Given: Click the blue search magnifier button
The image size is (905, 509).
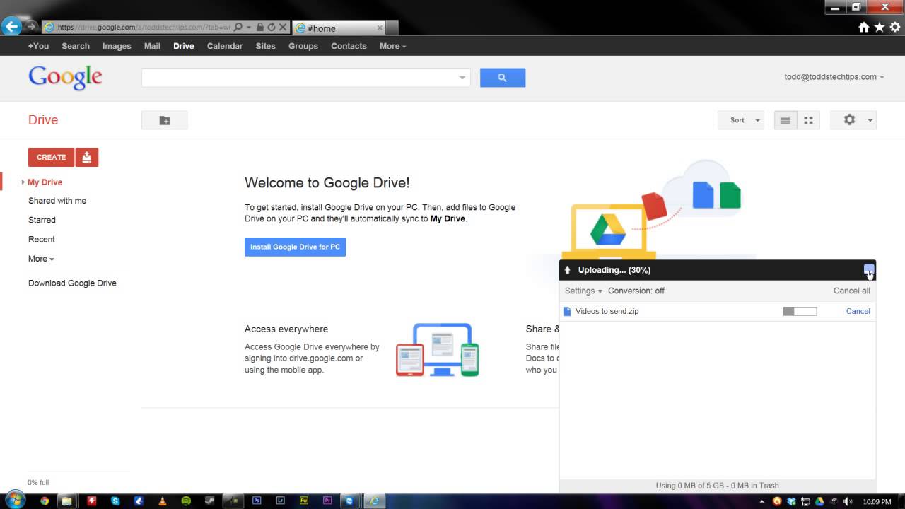Looking at the screenshot, I should [503, 78].
